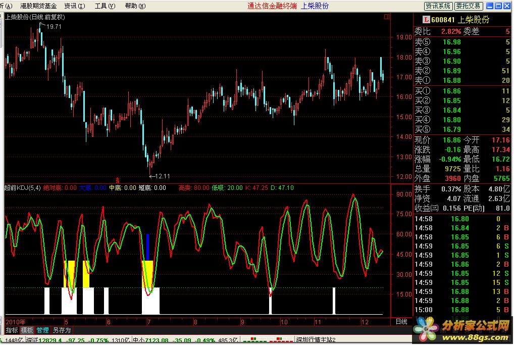This screenshot has width=514, height=345.
Task: Click the 卖⑤ 16.98 order row
Action: click(462, 42)
